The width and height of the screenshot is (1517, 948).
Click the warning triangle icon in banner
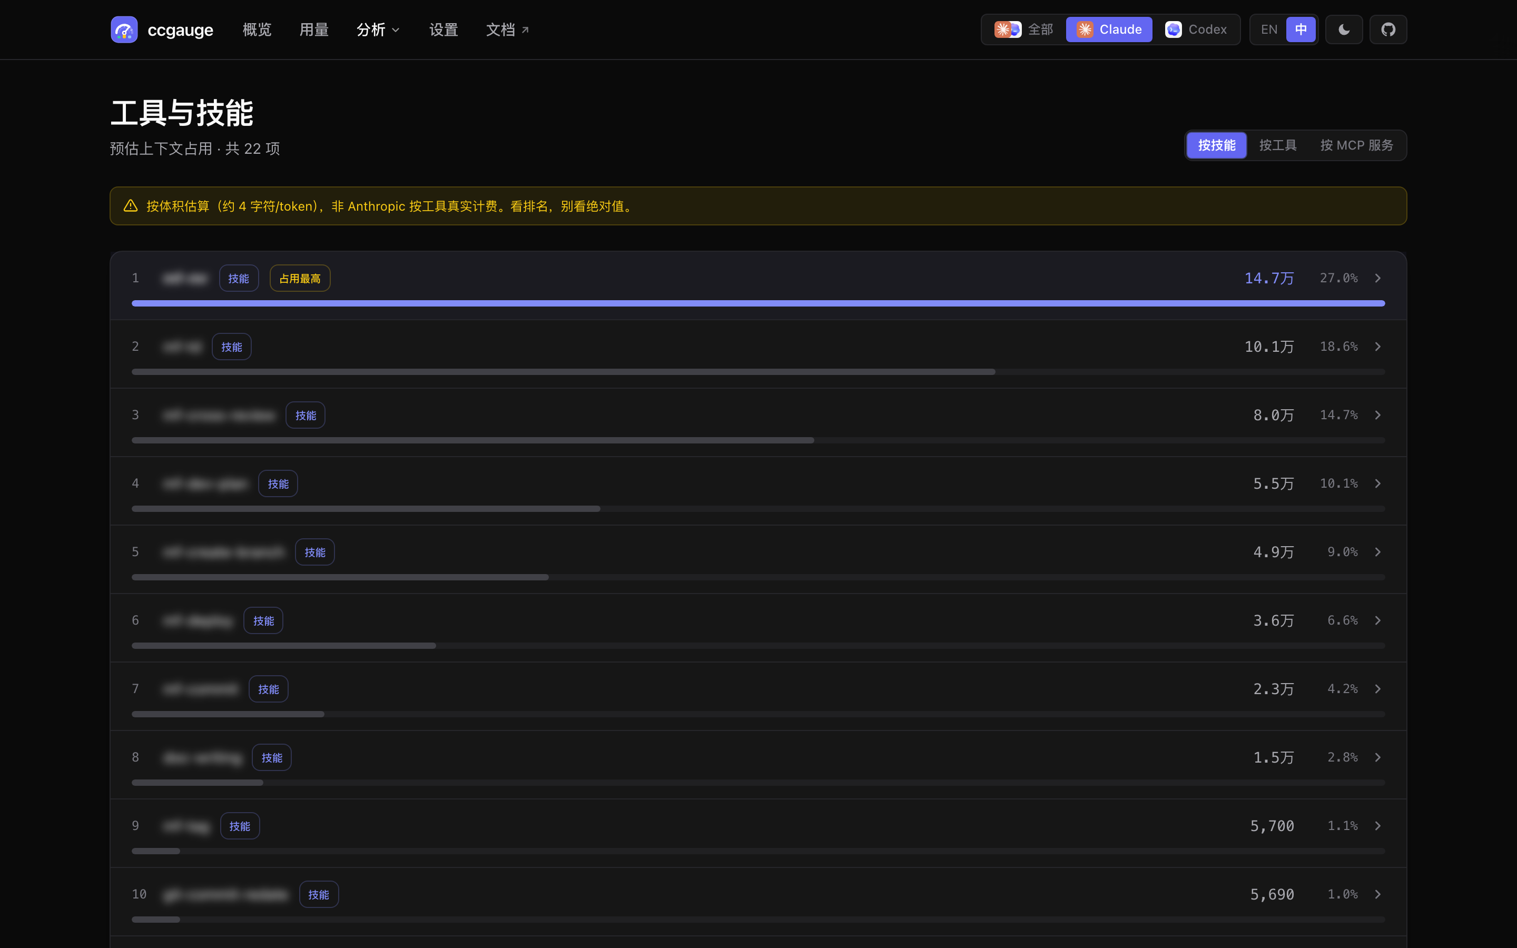point(131,205)
